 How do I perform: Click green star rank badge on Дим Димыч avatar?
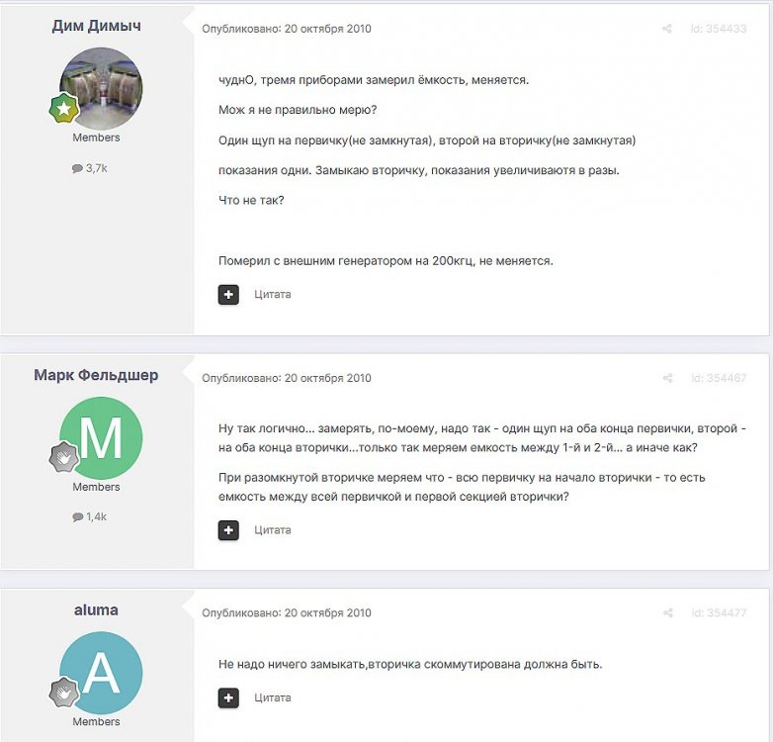(63, 108)
